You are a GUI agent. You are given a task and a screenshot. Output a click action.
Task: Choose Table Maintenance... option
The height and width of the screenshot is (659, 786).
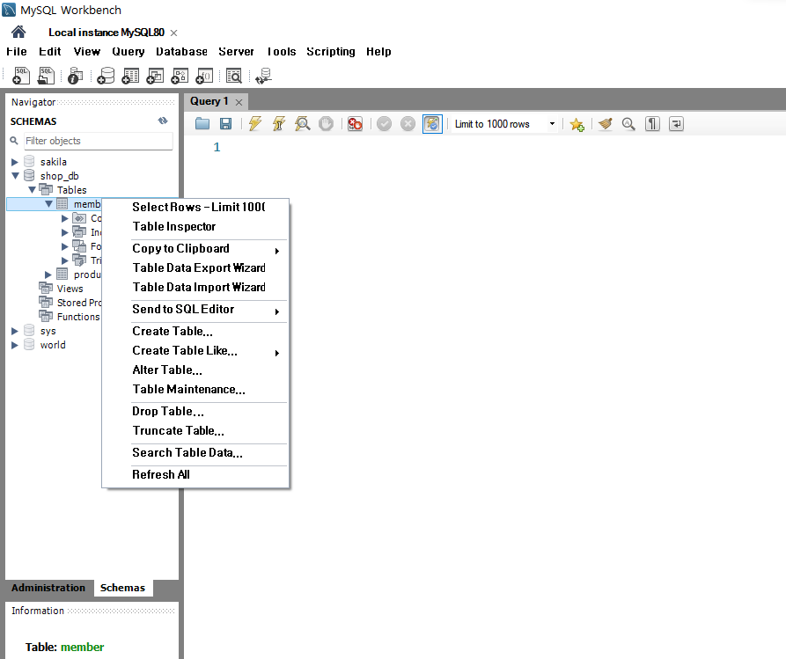click(195, 390)
